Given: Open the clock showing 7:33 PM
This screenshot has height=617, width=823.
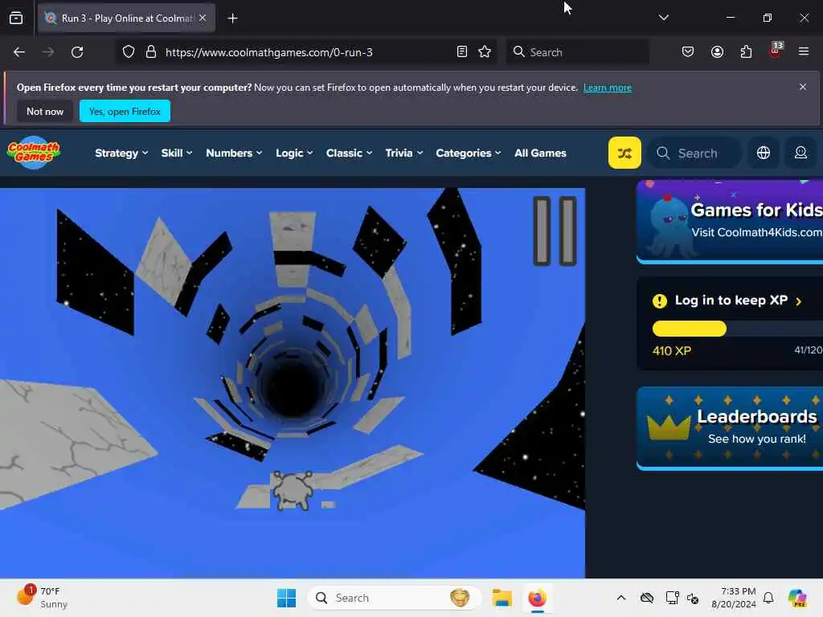Looking at the screenshot, I should [734, 598].
